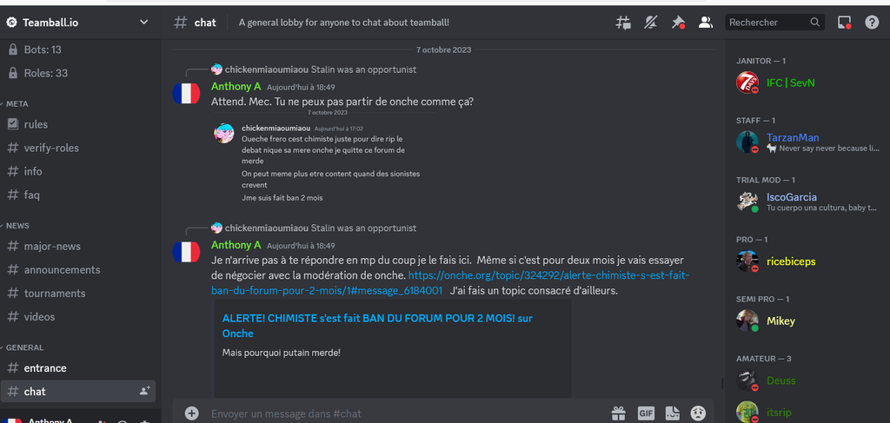Screen dimensions: 890x423
Task: Open the gift Nitro icon
Action: click(x=619, y=413)
